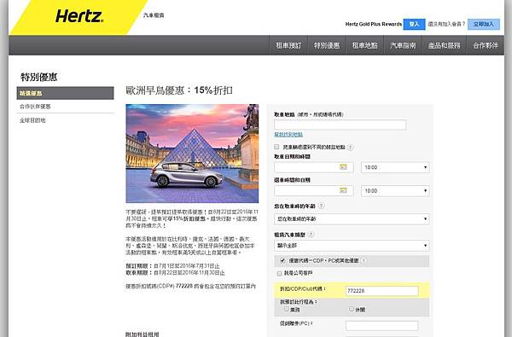This screenshot has height=337, width=512.
Task: Toggle return to different location checkbox
Action: tap(276, 147)
